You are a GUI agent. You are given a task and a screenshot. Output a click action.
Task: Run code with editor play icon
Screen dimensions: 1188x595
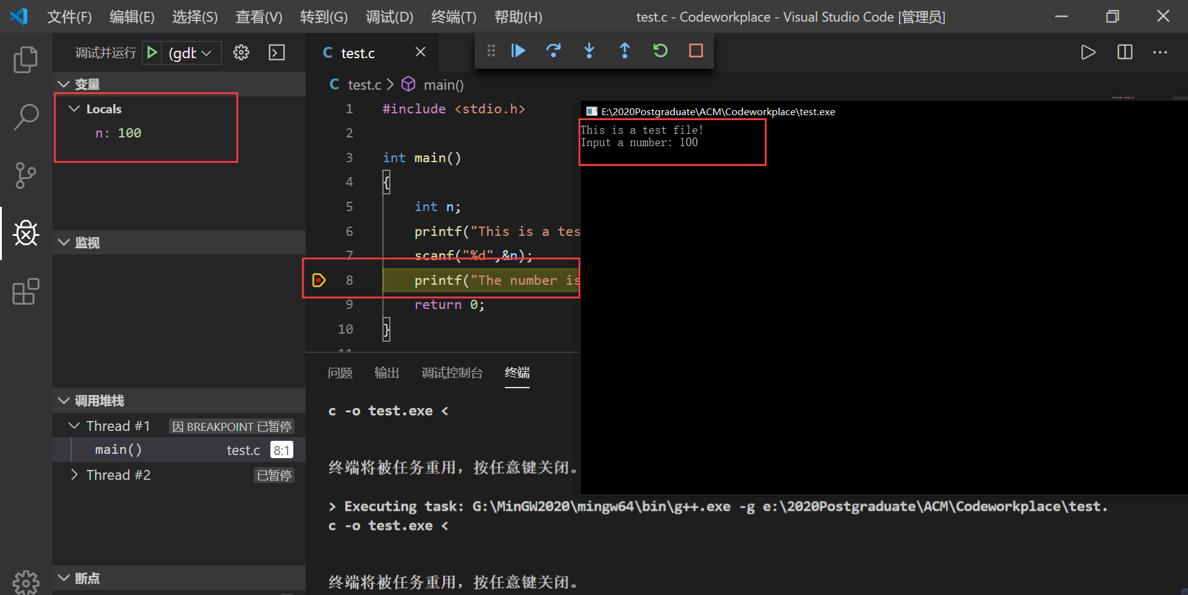[x=1088, y=53]
